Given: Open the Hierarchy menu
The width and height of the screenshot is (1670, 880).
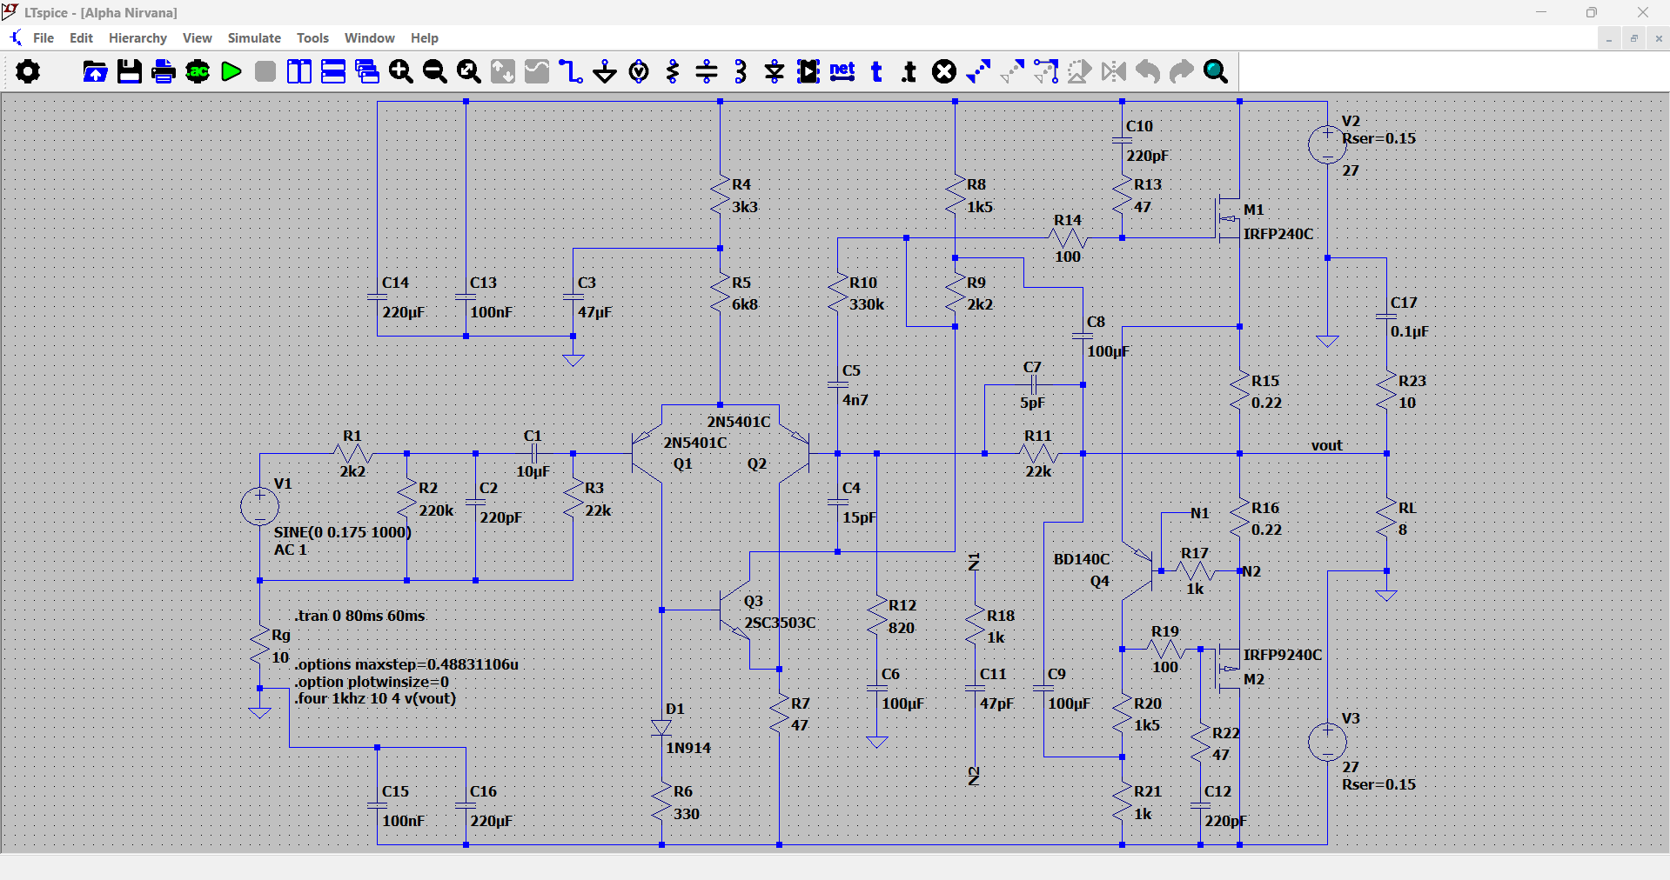Looking at the screenshot, I should pos(137,38).
